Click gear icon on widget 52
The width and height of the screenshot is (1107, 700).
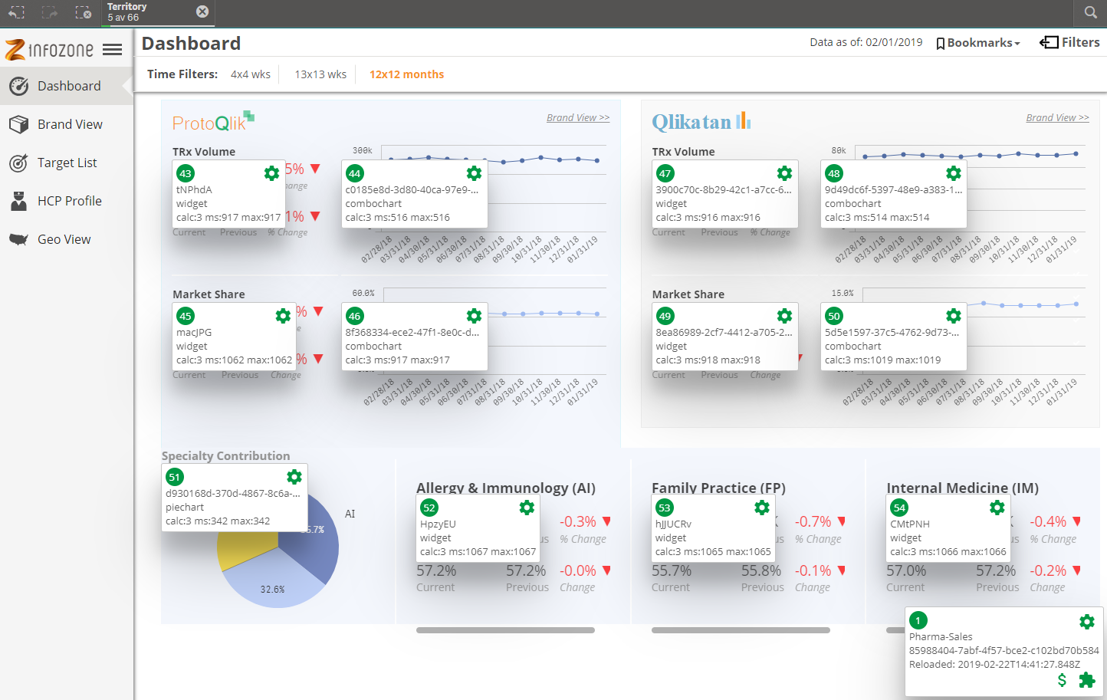(x=527, y=508)
